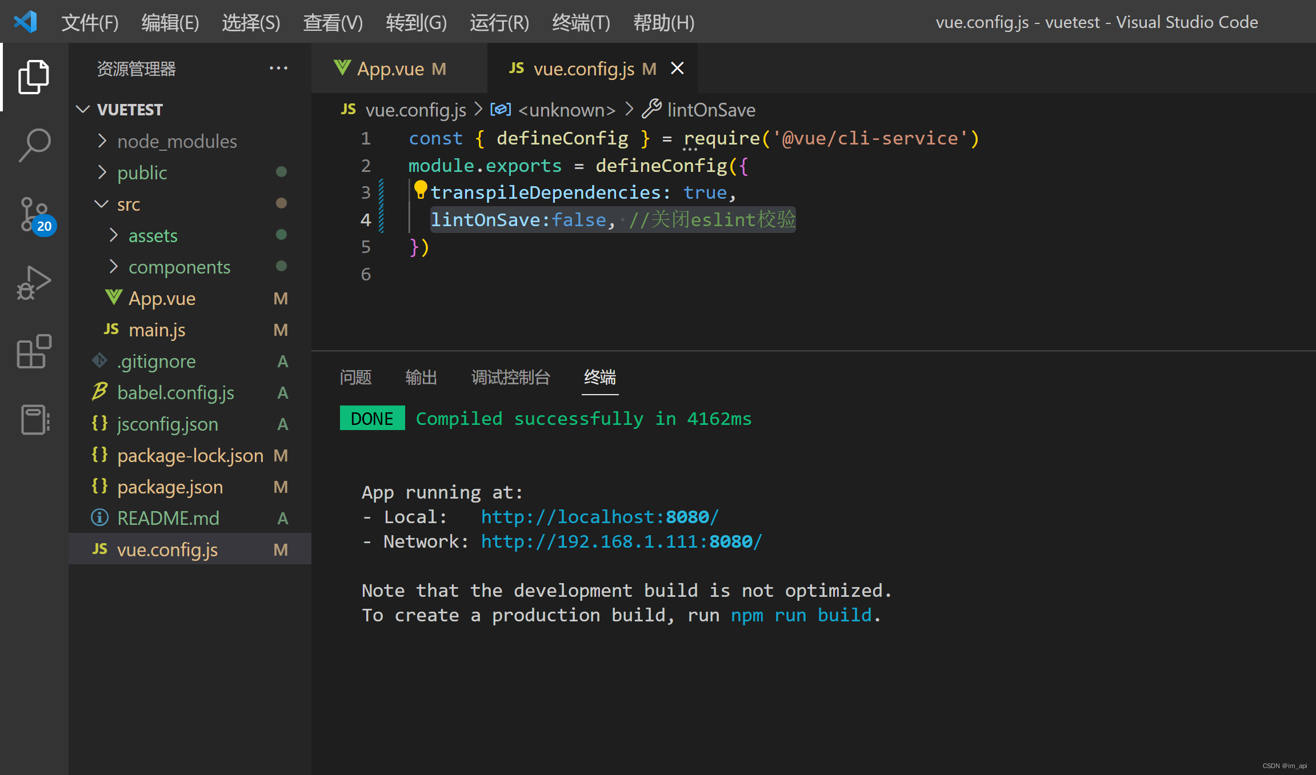Open the Extensions view icon
Viewport: 1316px width, 775px height.
(x=34, y=351)
